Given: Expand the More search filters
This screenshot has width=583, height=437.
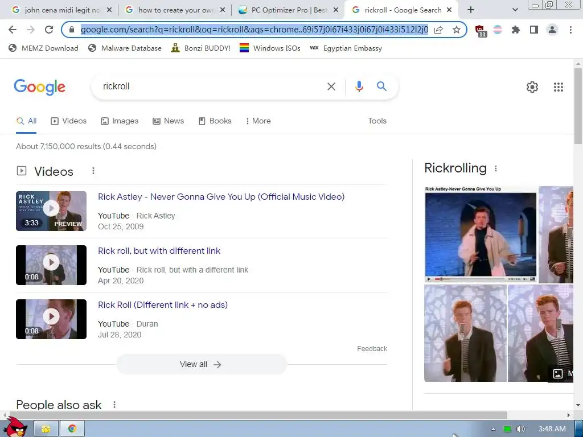Looking at the screenshot, I should click(x=258, y=121).
